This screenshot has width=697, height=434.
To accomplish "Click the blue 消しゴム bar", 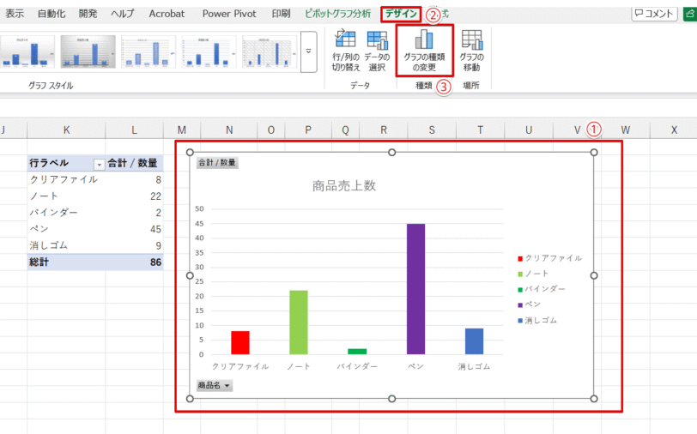I will tap(474, 341).
